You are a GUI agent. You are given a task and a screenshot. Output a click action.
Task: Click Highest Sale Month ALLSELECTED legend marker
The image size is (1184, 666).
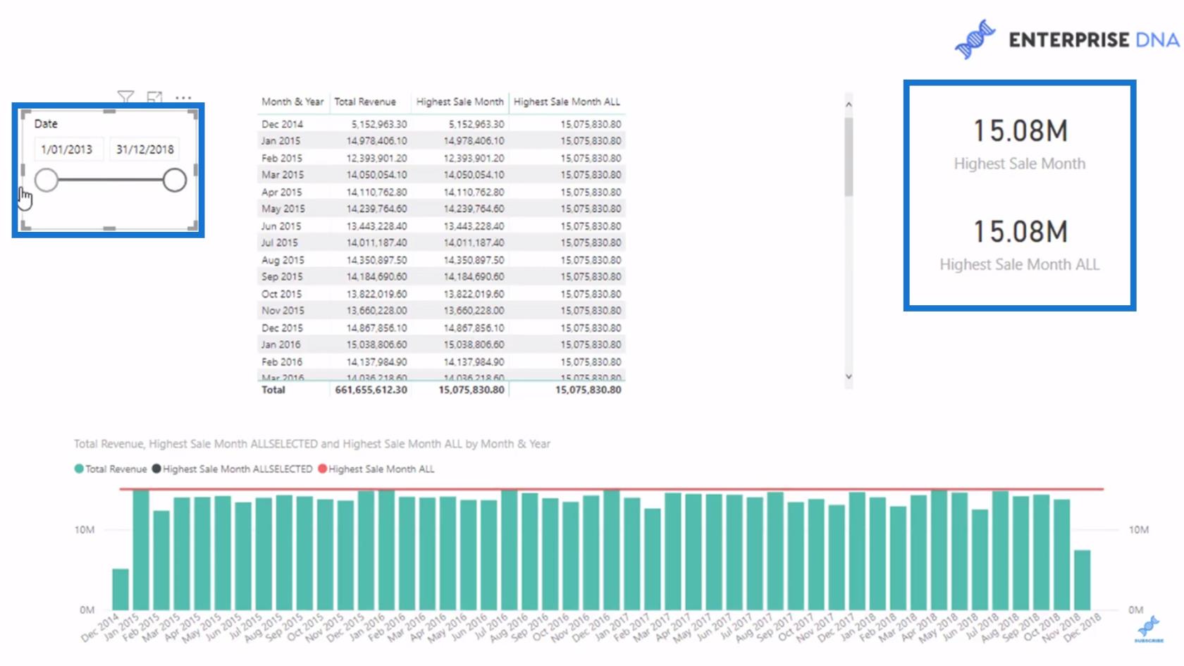pos(156,469)
